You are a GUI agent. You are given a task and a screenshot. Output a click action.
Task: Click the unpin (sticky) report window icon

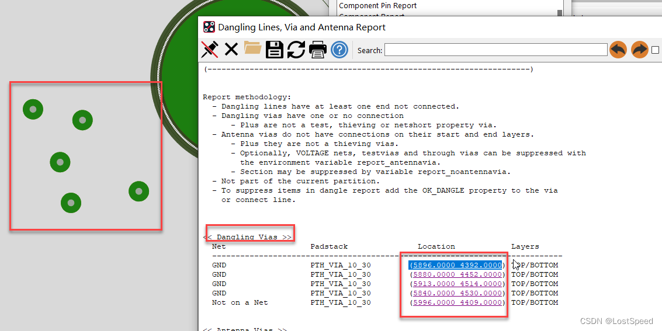click(x=210, y=50)
